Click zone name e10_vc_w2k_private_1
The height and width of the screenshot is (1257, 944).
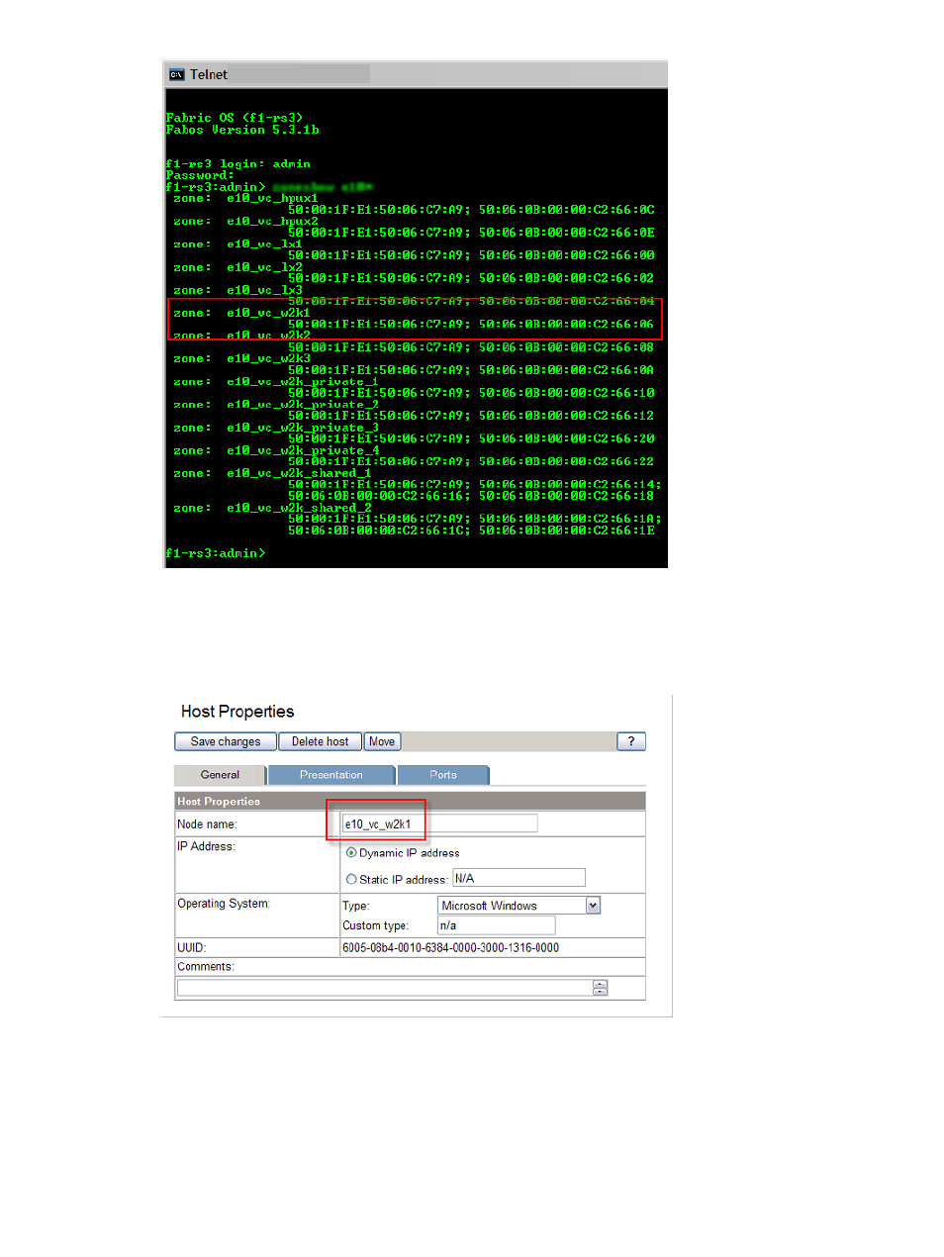click(x=303, y=381)
